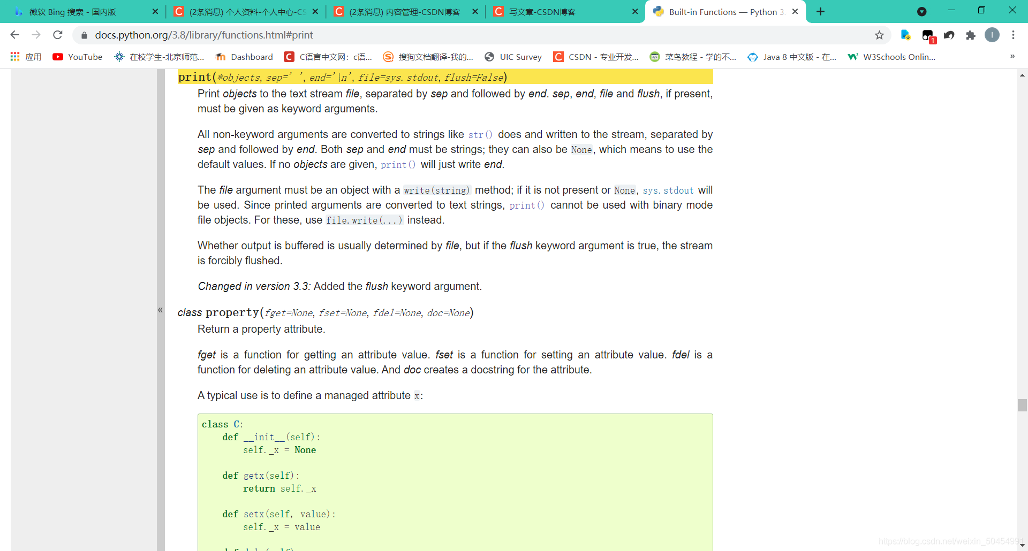1028x551 pixels.
Task: Follow the sys.stdout link
Action: click(x=668, y=190)
